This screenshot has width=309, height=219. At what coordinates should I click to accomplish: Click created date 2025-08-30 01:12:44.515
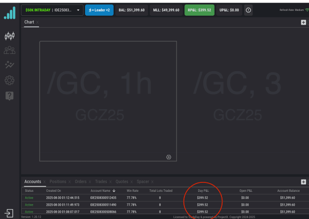[x=63, y=198]
